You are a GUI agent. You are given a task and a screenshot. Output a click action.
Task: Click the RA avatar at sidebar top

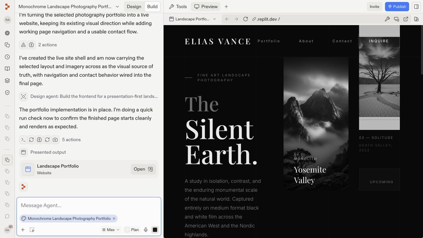pyautogui.click(x=7, y=20)
